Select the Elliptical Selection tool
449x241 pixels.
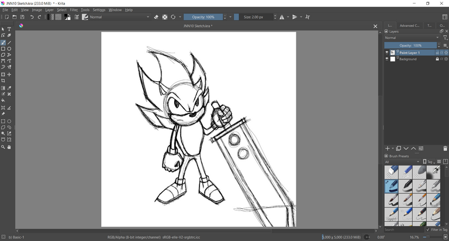click(x=9, y=122)
